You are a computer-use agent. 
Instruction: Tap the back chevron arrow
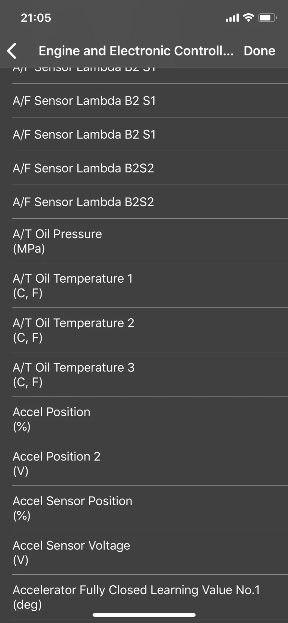pos(12,51)
